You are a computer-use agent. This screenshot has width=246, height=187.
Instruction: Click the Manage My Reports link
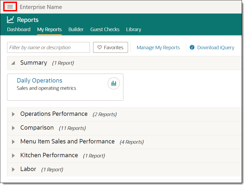pos(158,48)
